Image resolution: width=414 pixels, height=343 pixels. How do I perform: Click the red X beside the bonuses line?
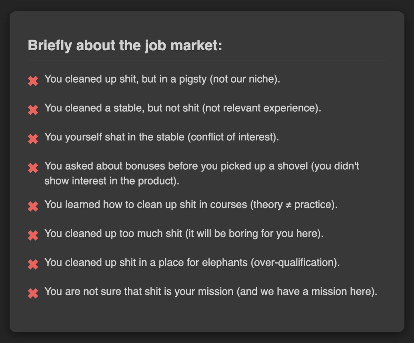pos(33,168)
